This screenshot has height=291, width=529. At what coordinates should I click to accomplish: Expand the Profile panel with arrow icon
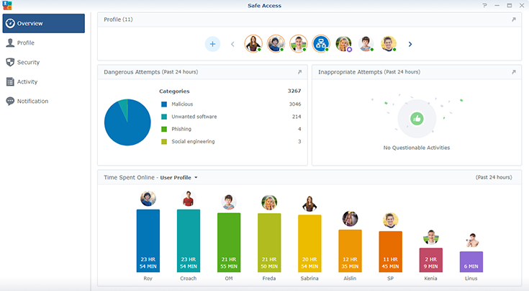pyautogui.click(x=513, y=19)
